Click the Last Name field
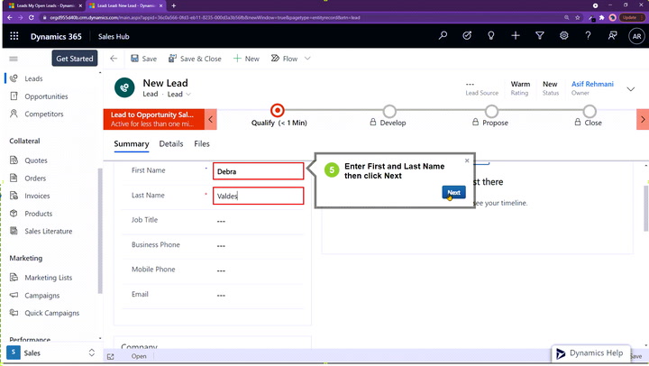Viewport: 649px width, 366px height. click(x=259, y=196)
